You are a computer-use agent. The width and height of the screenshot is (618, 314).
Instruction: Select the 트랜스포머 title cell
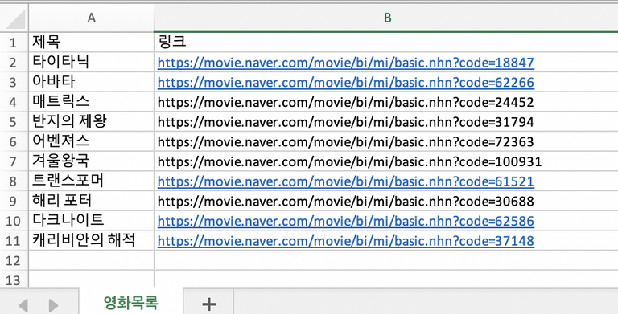coord(91,181)
